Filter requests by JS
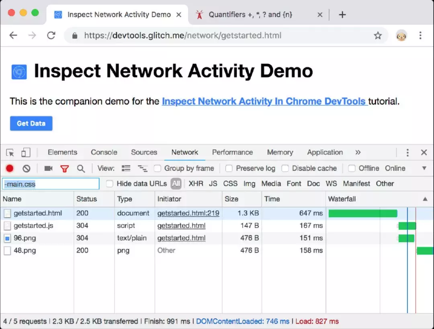 [x=213, y=184]
